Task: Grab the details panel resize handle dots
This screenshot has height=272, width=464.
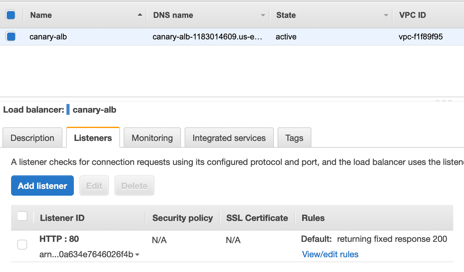Action: (443, 101)
